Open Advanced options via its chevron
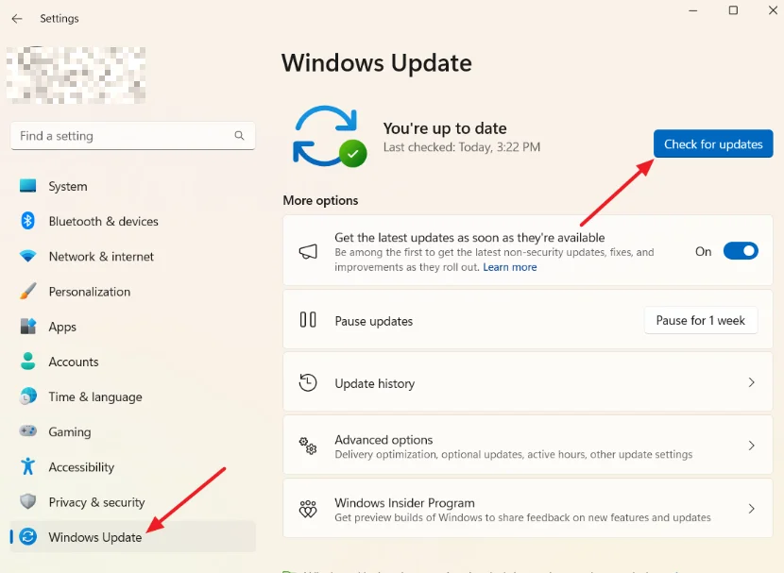 pyautogui.click(x=751, y=446)
